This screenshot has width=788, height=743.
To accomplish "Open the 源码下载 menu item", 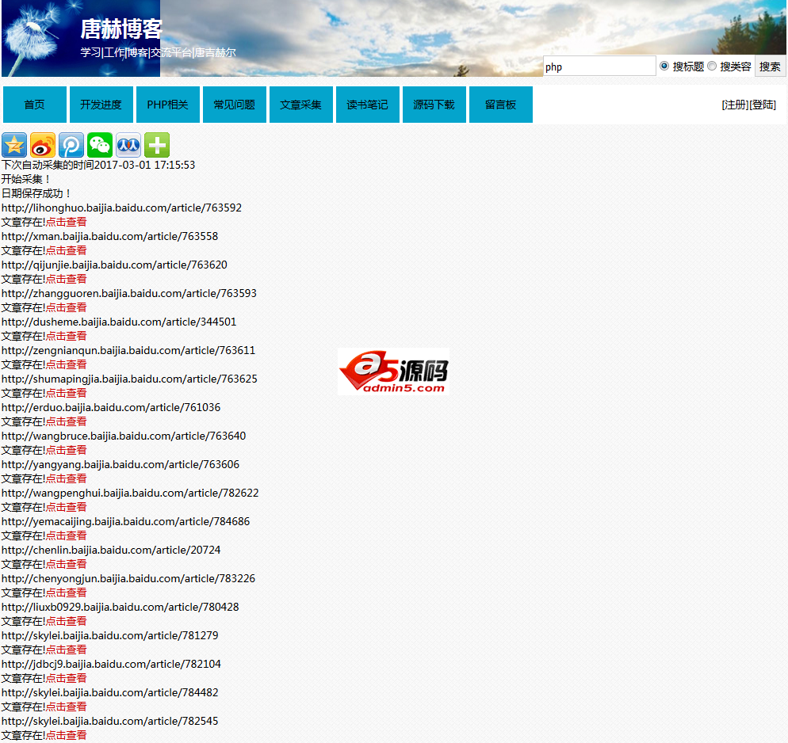I will (x=434, y=105).
